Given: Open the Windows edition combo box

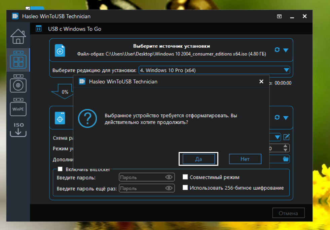Looking at the screenshot, I should [x=214, y=70].
